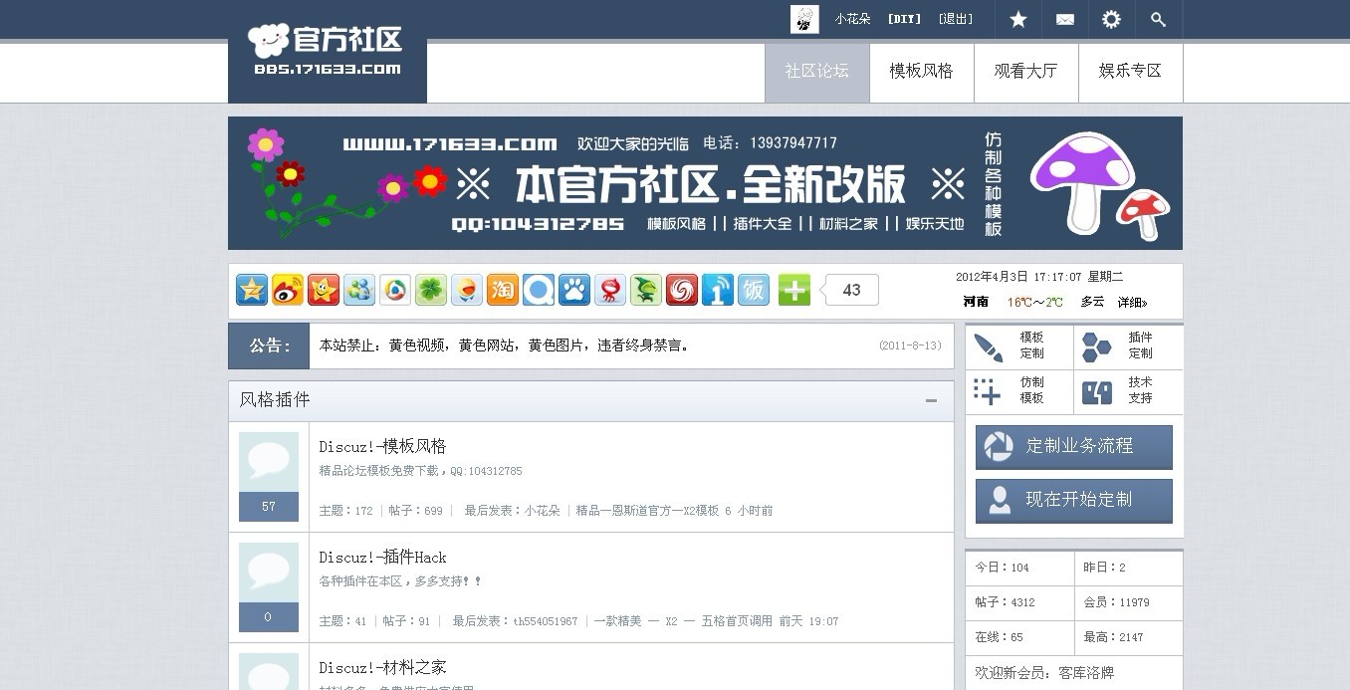This screenshot has width=1350, height=690.
Task: Click the user avatar thumbnail in header
Action: point(804,18)
